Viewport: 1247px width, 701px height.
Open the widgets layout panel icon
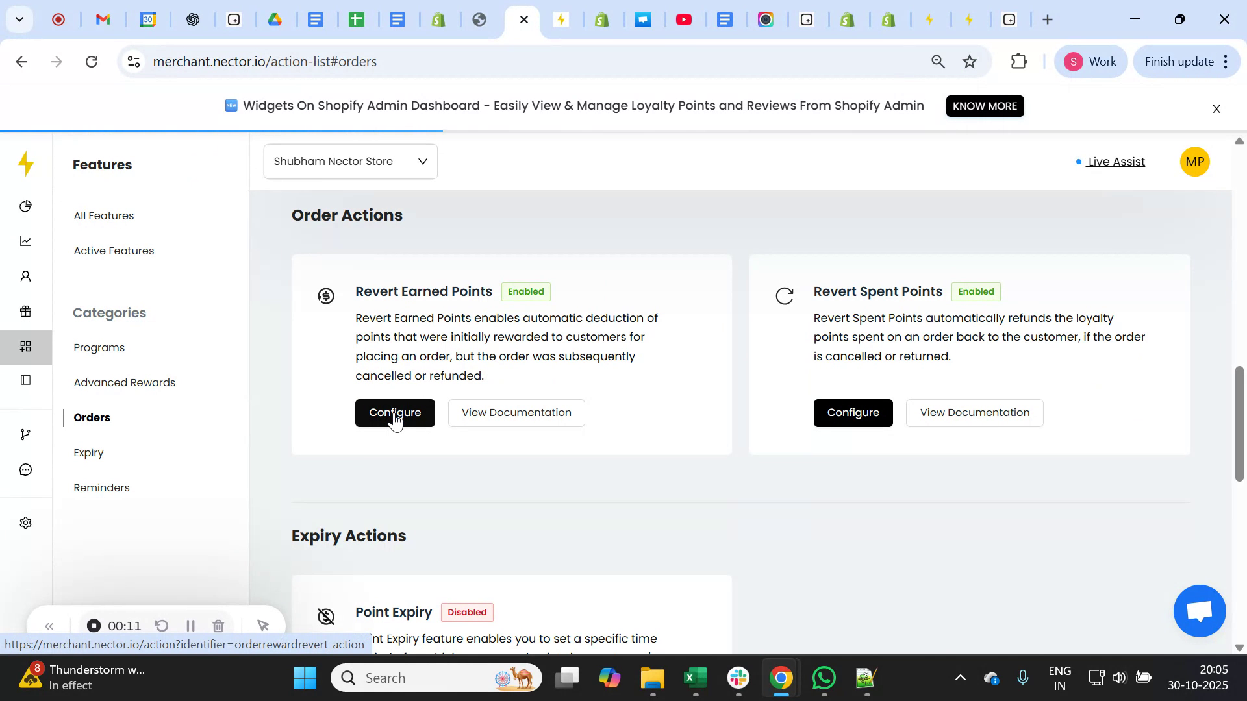(x=25, y=380)
